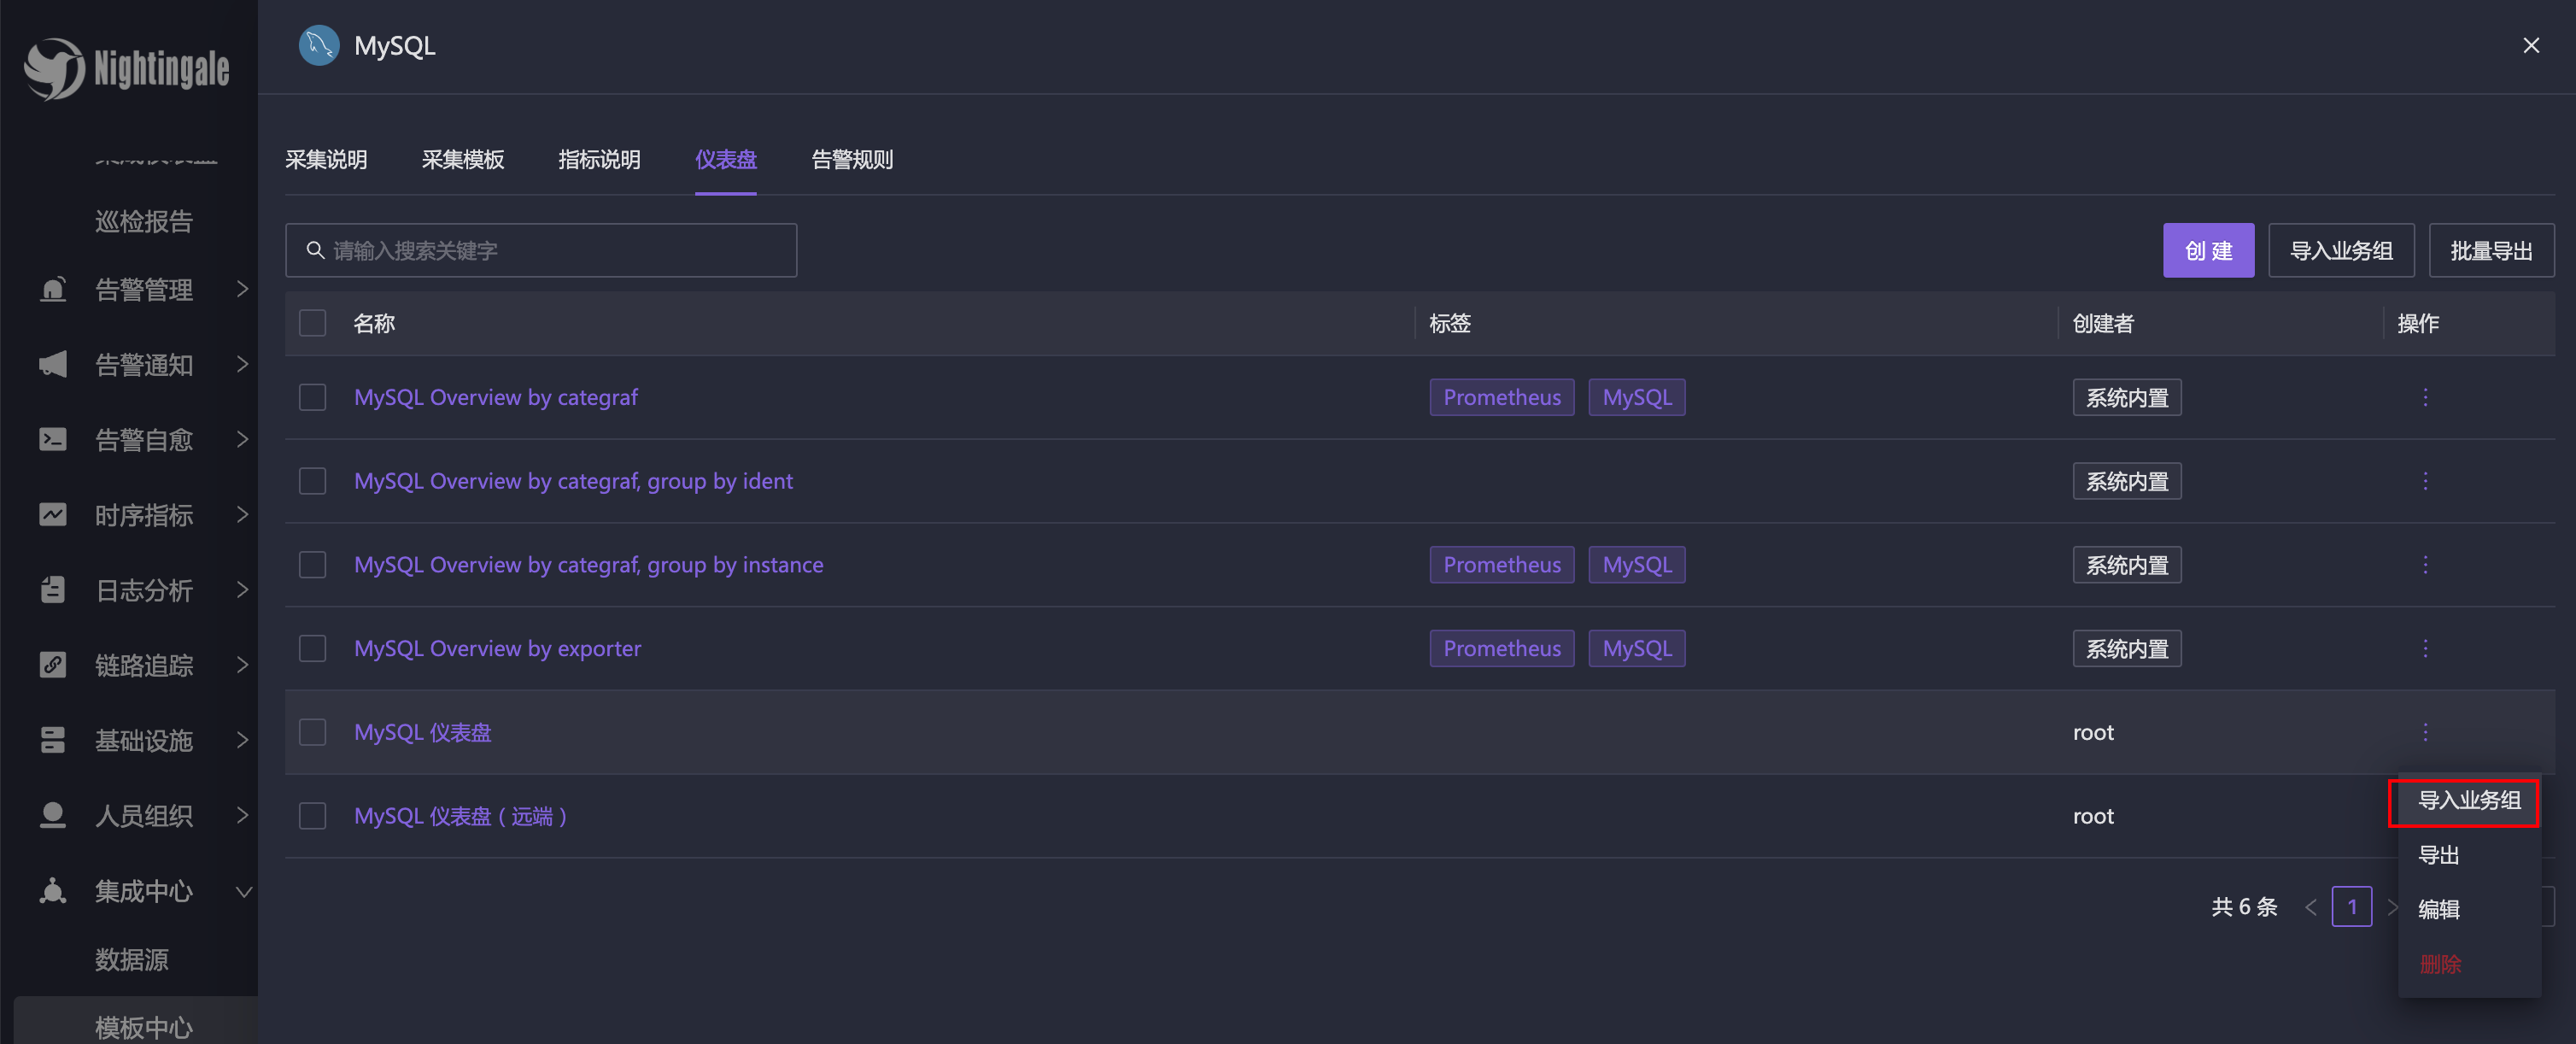The image size is (2576, 1044).
Task: Select page 1 in pagination
Action: [x=2353, y=906]
